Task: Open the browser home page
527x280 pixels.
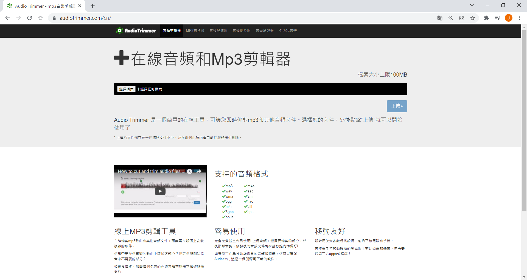Action: click(x=41, y=18)
